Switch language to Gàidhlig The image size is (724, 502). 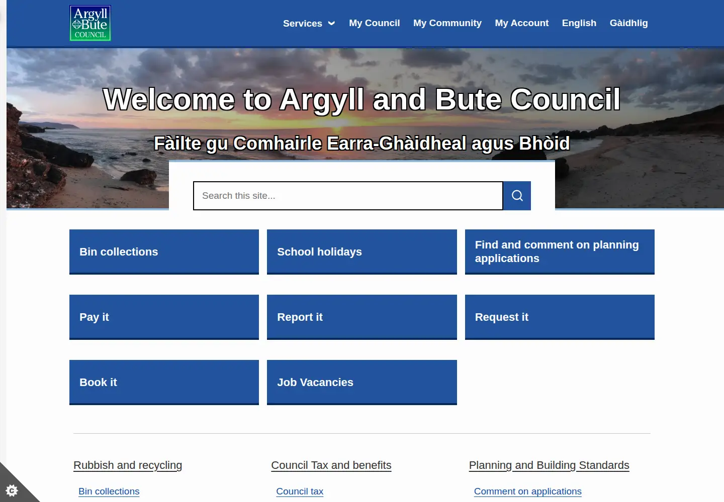click(x=629, y=23)
